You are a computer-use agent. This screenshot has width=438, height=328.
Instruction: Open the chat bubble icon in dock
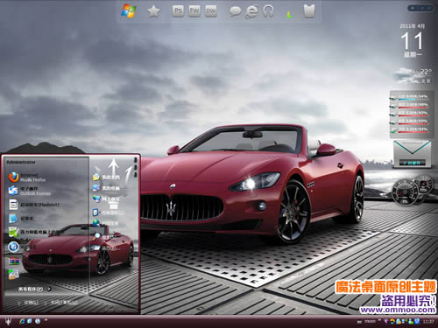point(235,11)
